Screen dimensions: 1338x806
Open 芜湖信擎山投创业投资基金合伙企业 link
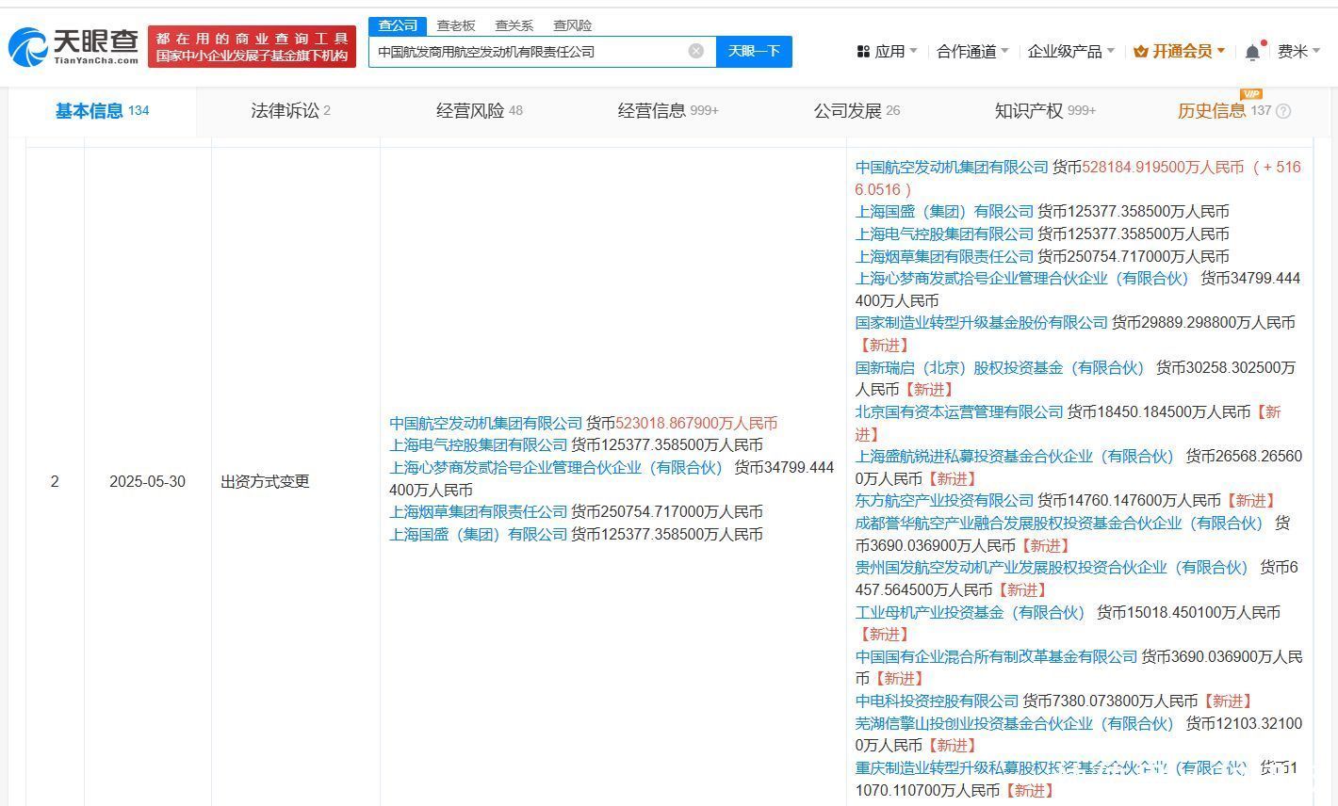[1016, 724]
